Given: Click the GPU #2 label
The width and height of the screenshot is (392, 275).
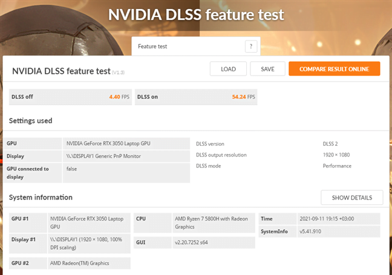Looking at the screenshot, I should point(20,263).
